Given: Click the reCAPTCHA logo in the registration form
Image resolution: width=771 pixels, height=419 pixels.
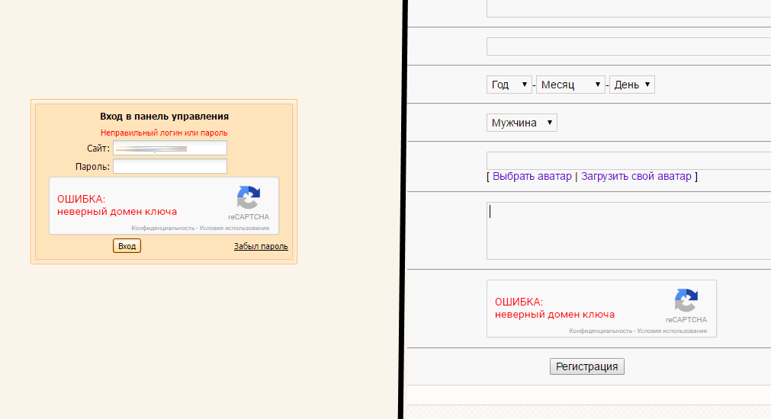Looking at the screenshot, I should (686, 300).
